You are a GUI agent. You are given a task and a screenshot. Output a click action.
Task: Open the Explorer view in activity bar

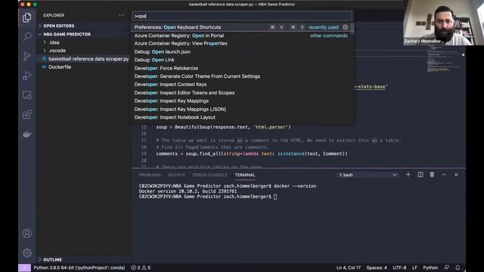27,17
